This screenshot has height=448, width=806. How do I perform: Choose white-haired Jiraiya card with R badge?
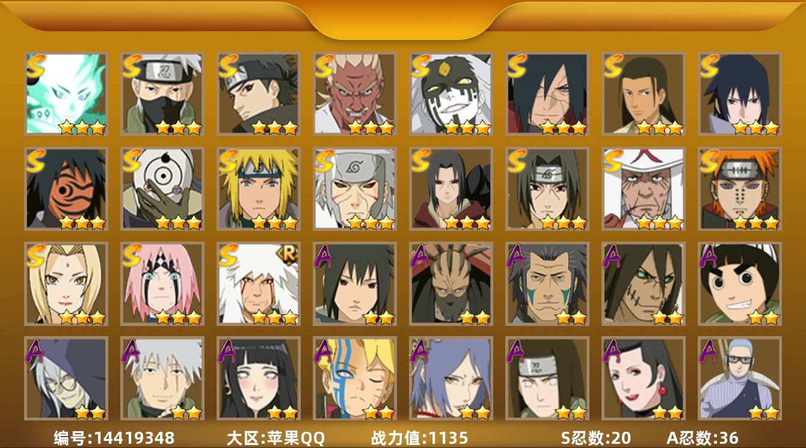coord(259,284)
